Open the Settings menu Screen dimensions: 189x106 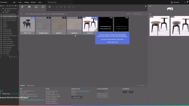(27, 2)
